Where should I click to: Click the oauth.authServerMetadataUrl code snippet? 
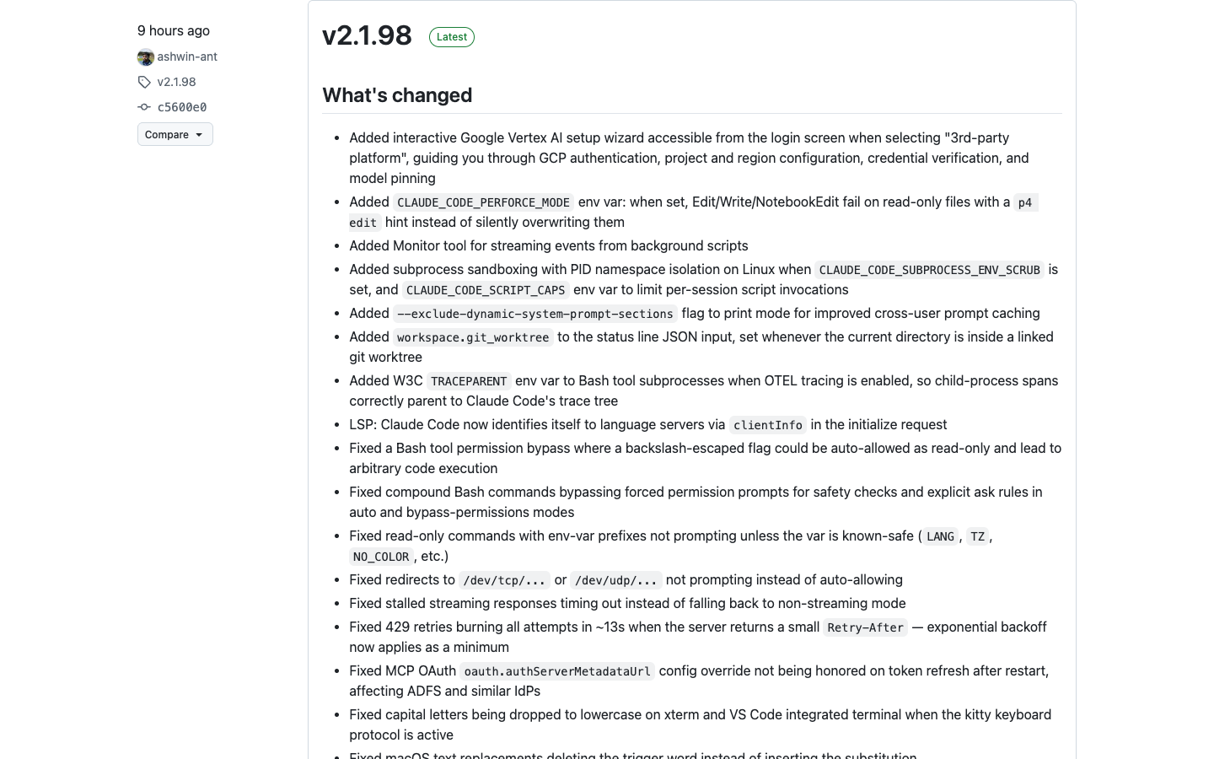coord(557,671)
